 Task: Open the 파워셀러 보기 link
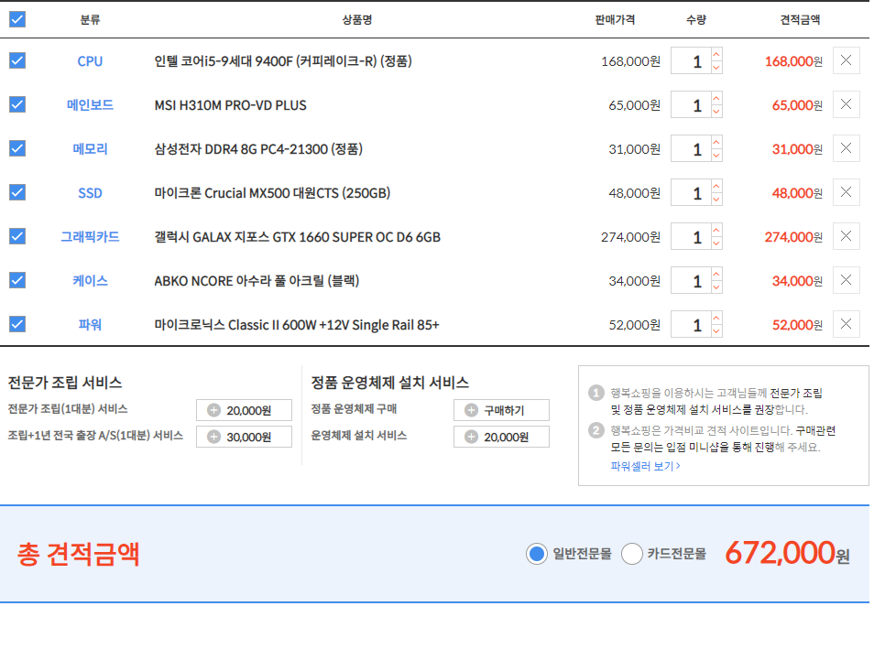[x=645, y=467]
